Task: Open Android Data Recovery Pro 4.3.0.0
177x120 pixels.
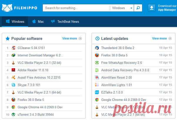Action: pos(125,70)
